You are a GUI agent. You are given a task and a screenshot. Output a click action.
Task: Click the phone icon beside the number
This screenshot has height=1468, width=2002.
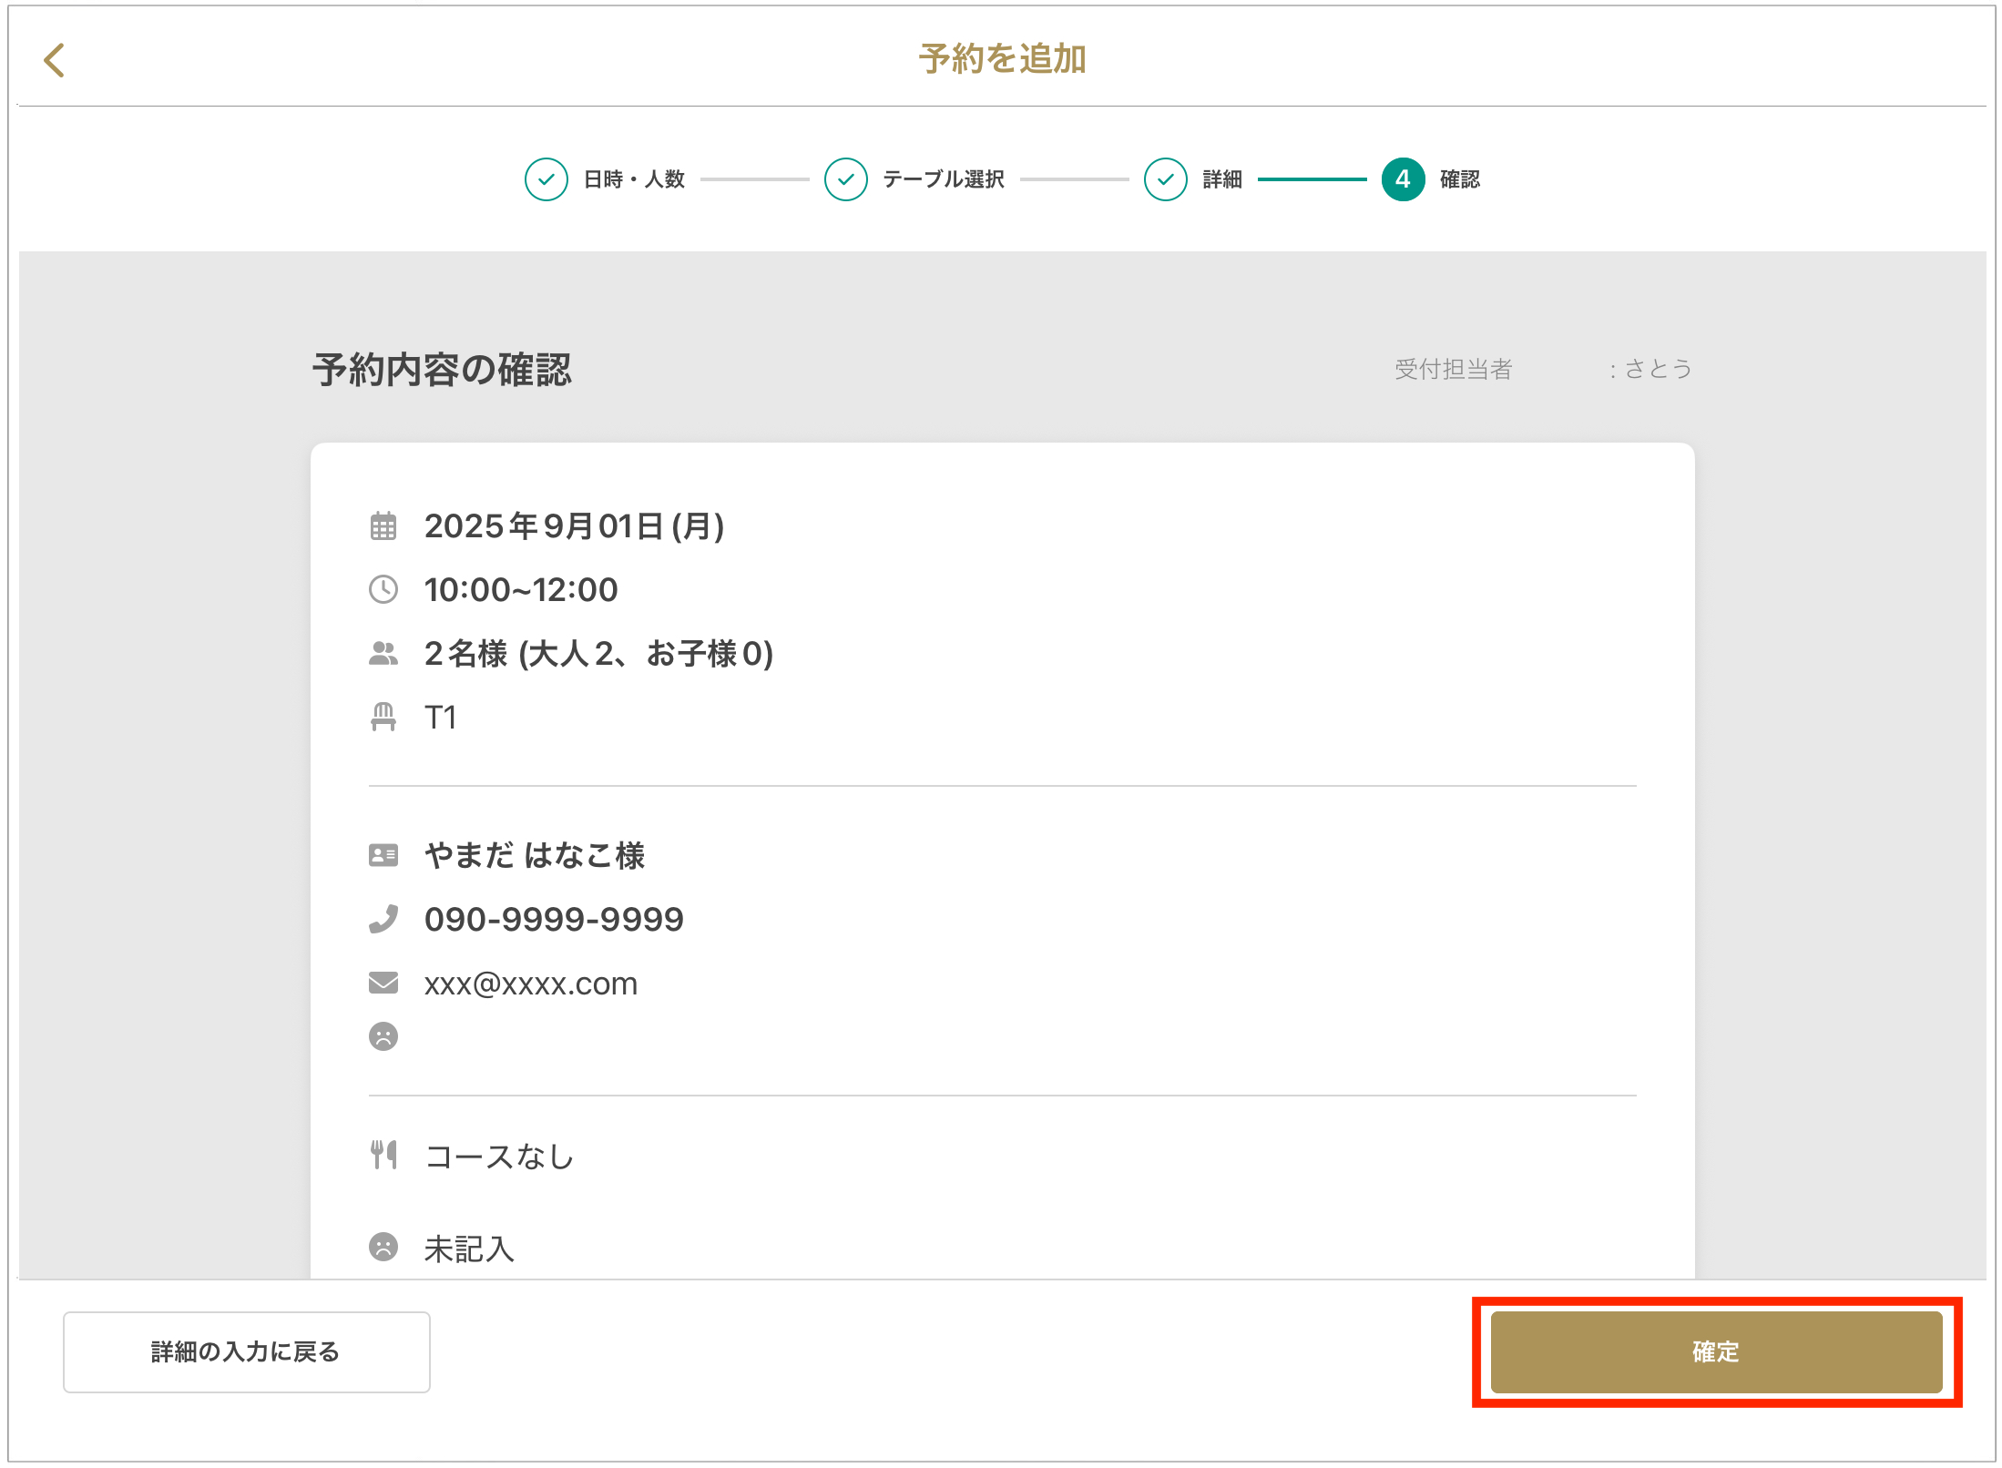pos(383,919)
